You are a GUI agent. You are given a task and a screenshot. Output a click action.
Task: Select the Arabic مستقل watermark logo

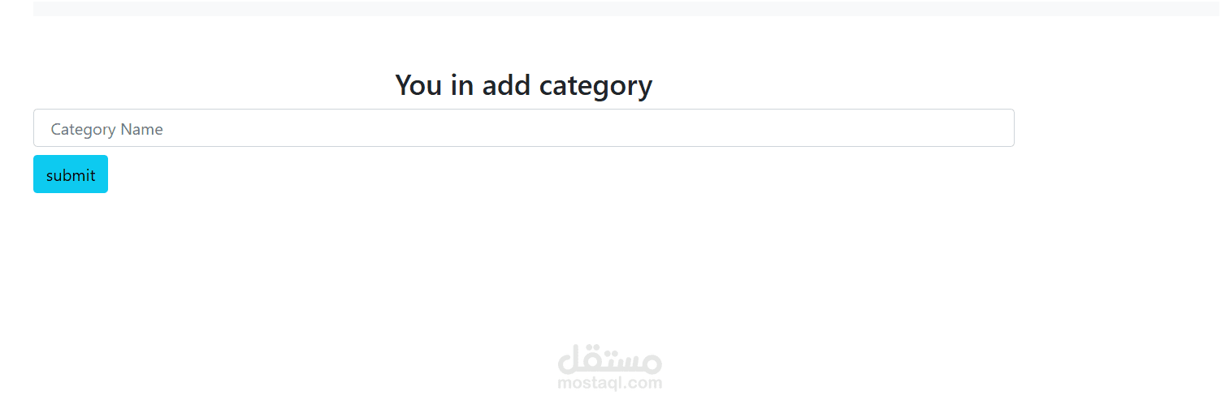[610, 359]
